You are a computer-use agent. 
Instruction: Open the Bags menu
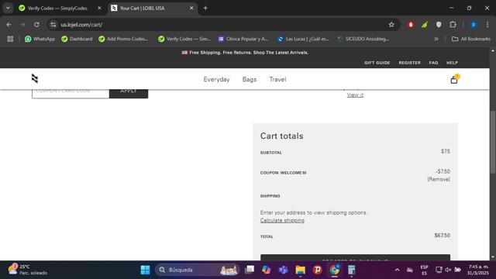(250, 79)
